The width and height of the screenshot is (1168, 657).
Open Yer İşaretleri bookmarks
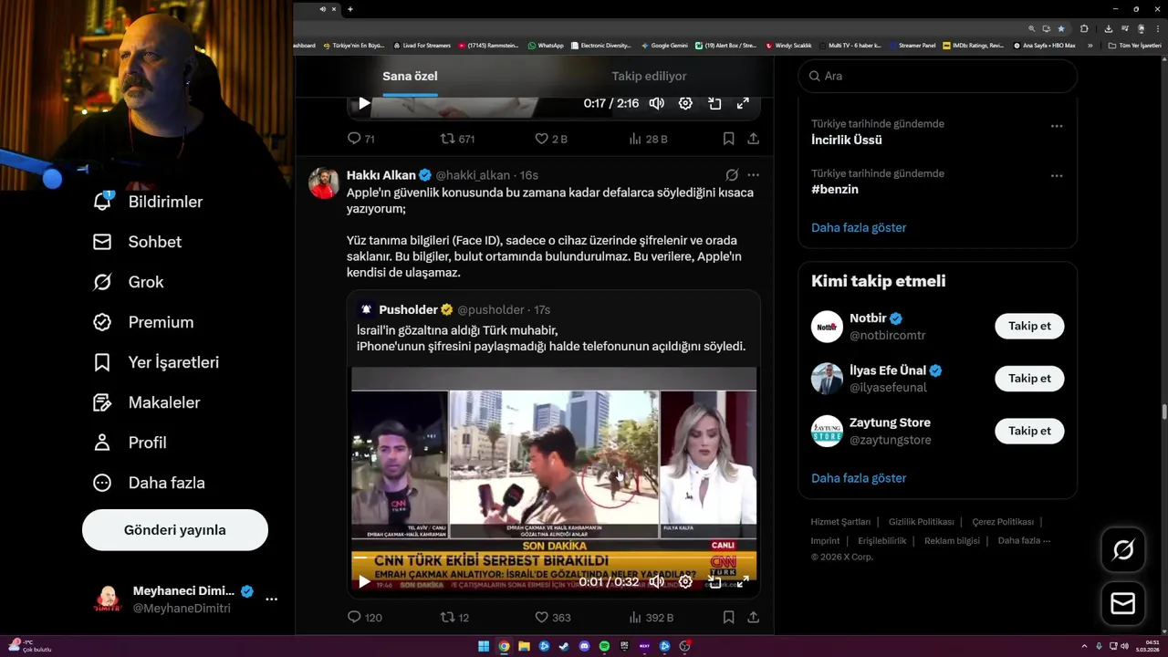155,362
